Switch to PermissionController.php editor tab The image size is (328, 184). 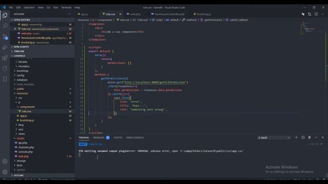coord(170,14)
